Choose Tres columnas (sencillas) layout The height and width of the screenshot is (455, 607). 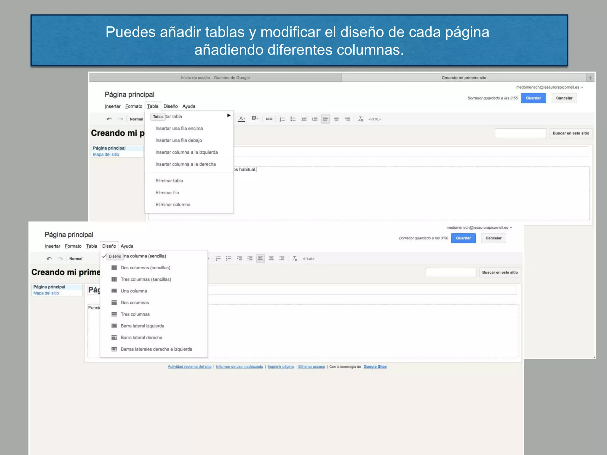[154, 279]
